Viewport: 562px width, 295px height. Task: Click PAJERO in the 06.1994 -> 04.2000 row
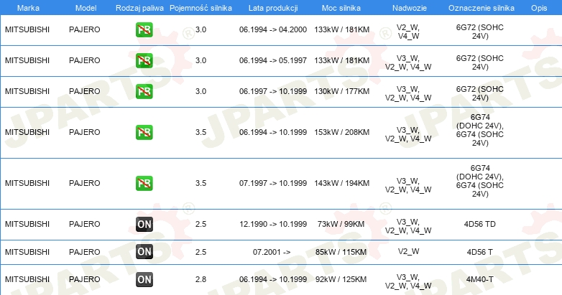coord(85,29)
